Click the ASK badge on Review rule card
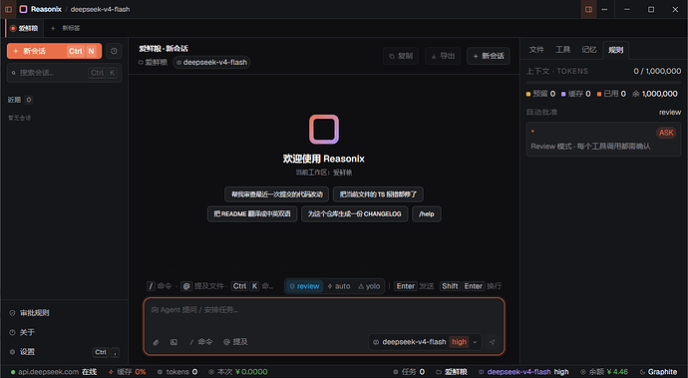This screenshot has width=688, height=378. point(666,133)
